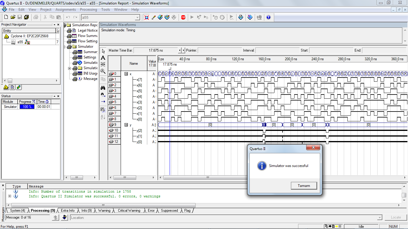Image resolution: width=408 pixels, height=229 pixels.
Task: Click row 9 handle for bus y
Action: click(x=114, y=125)
